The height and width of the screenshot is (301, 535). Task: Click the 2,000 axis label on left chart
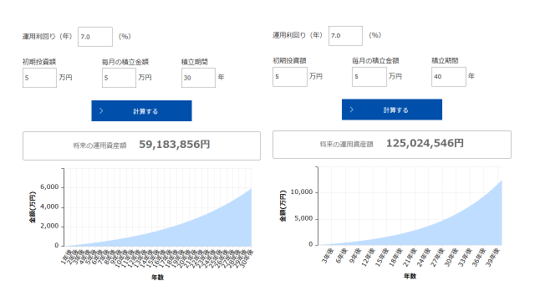[49, 226]
